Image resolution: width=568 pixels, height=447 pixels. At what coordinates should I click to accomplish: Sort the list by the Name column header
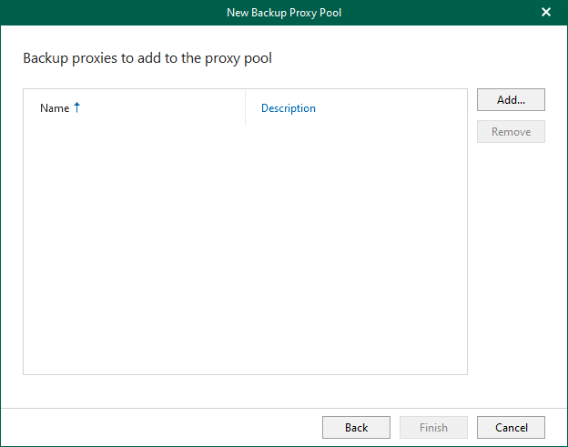pyautogui.click(x=55, y=108)
